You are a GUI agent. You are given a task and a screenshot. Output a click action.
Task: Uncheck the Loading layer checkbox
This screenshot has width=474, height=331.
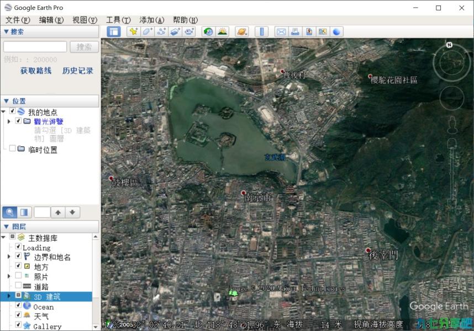[18, 246]
